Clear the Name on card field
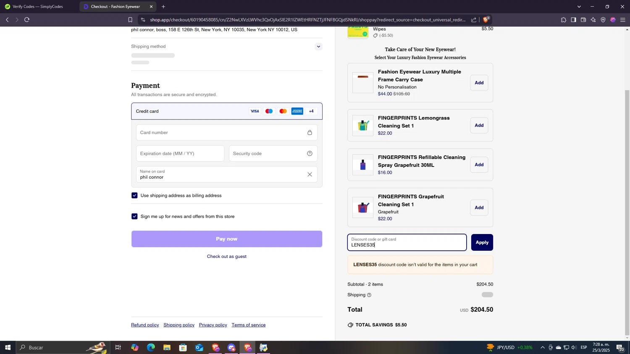Image resolution: width=630 pixels, height=354 pixels. [x=310, y=174]
